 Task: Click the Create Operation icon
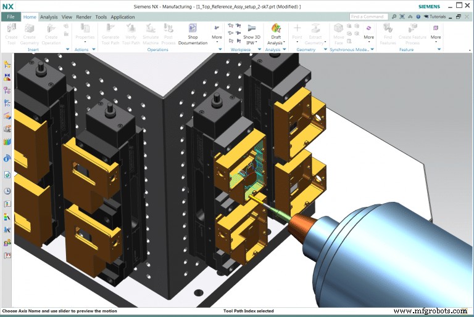(51, 28)
